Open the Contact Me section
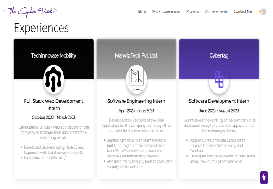The height and width of the screenshot is (189, 273). [x=243, y=11]
